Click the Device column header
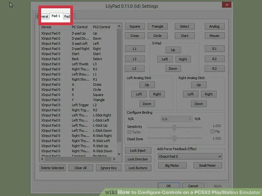The height and width of the screenshot is (196, 262). pos(55,27)
